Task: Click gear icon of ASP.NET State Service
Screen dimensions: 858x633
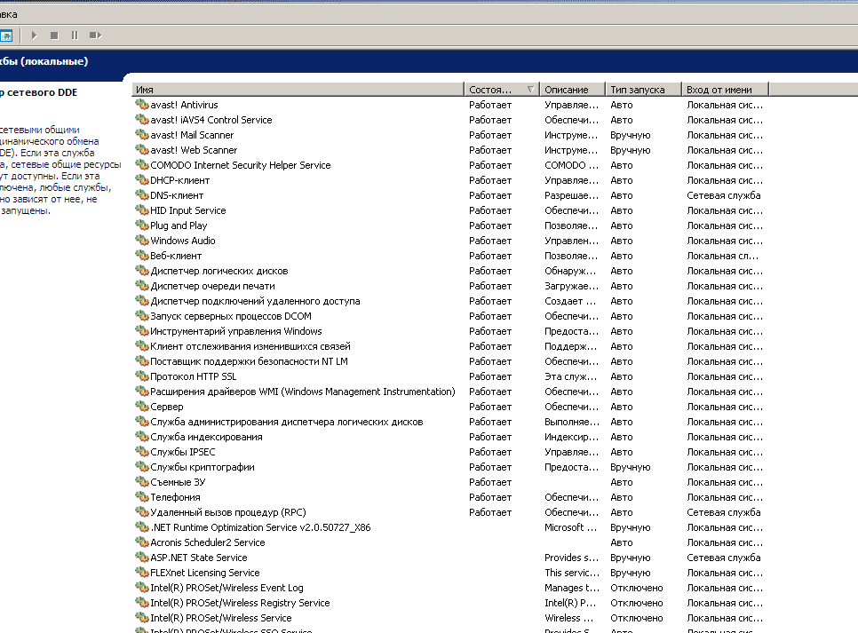Action: pyautogui.click(x=142, y=557)
